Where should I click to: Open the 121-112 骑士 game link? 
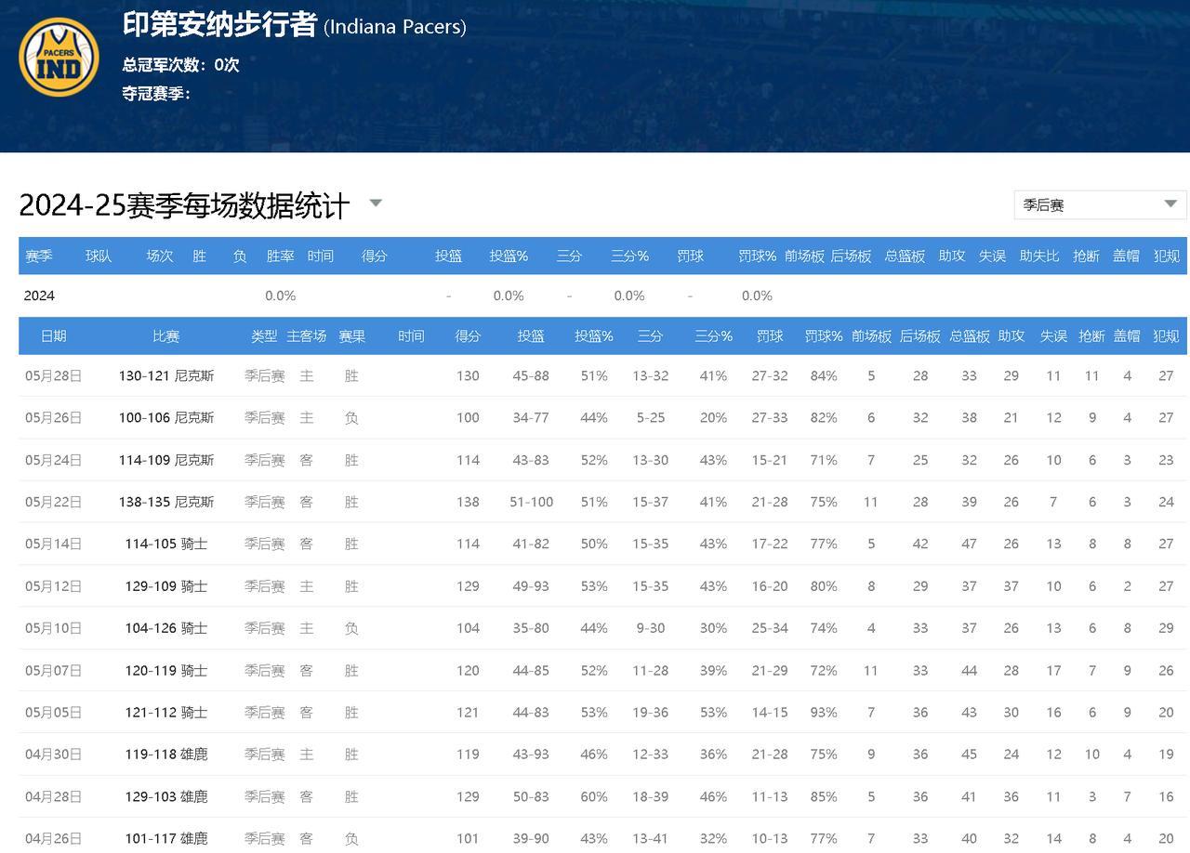point(166,713)
